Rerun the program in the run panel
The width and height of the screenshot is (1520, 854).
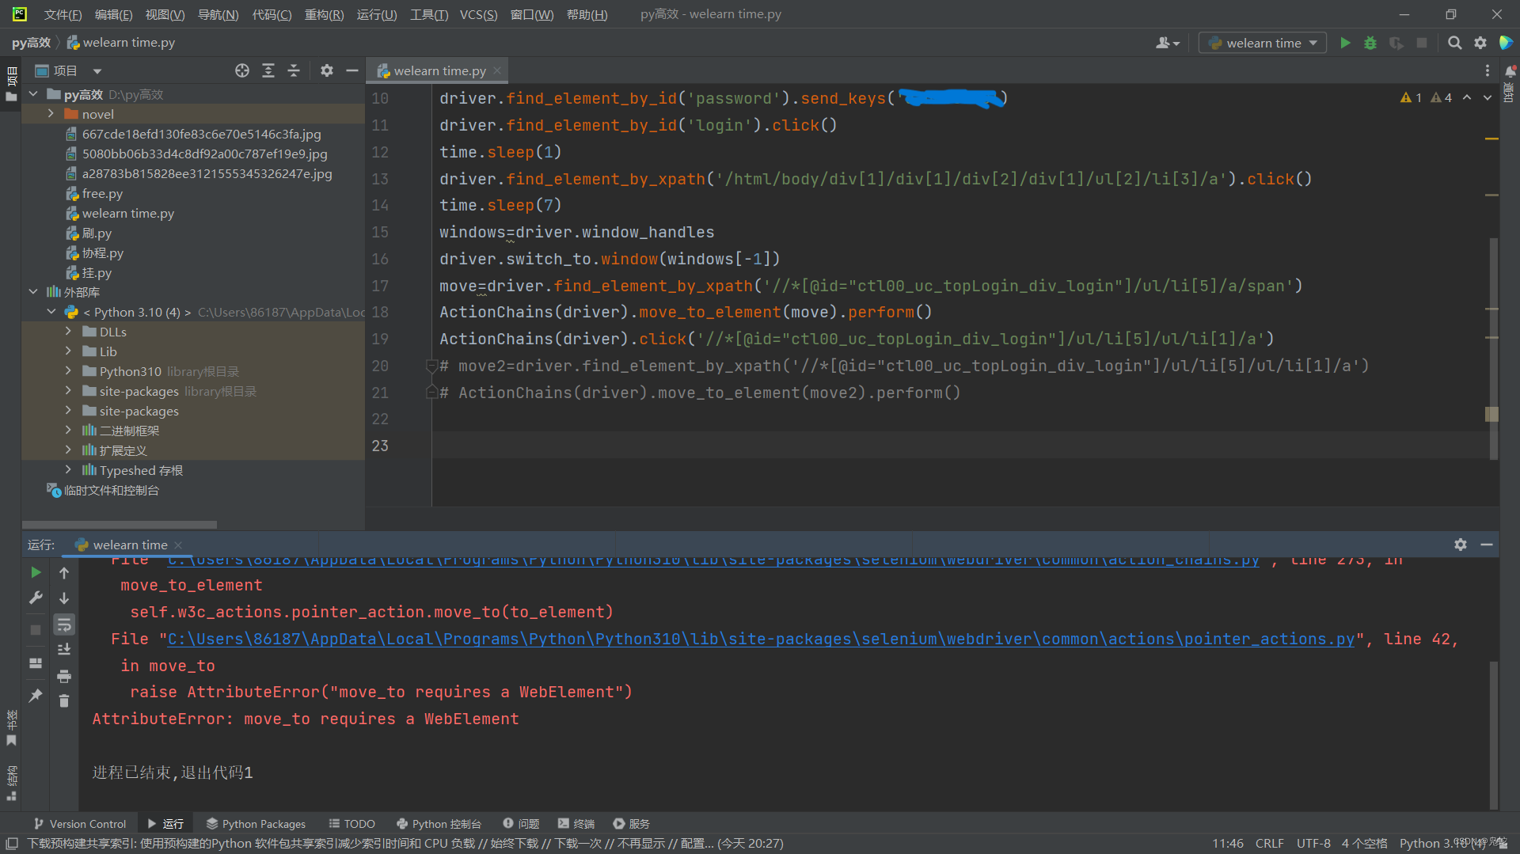tap(35, 571)
